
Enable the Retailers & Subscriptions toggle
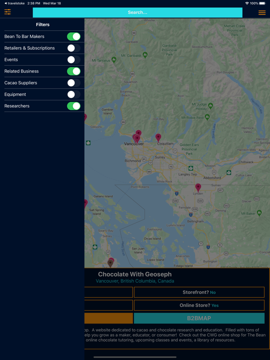click(x=74, y=48)
